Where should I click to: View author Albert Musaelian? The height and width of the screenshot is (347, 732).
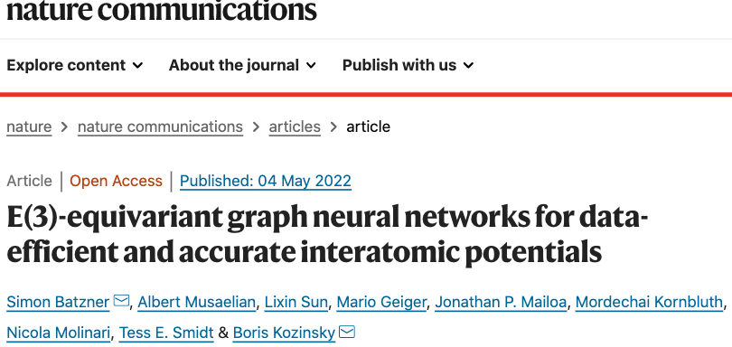196,302
